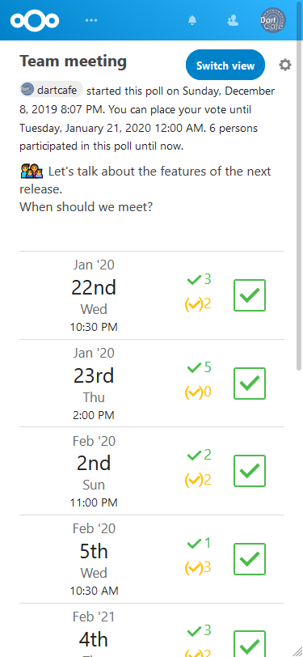303x657 pixels.
Task: Toggle vote checkbox for Feb 2nd
Action: pyautogui.click(x=250, y=471)
